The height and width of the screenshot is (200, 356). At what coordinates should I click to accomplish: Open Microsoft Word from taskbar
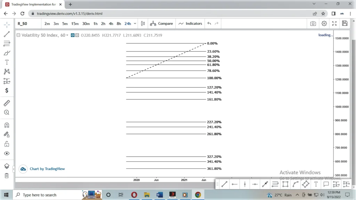[x=160, y=195]
